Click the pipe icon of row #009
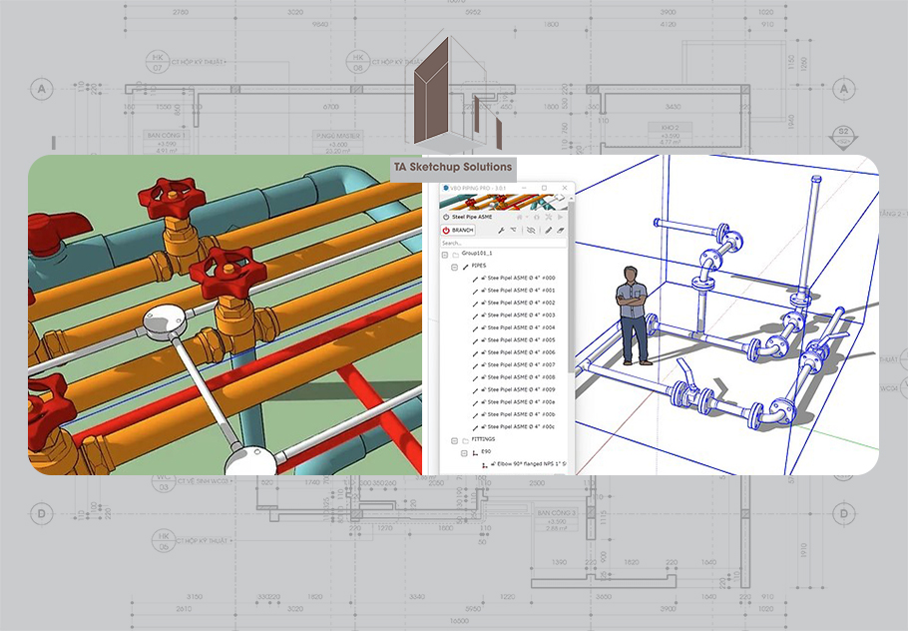The width and height of the screenshot is (908, 631). 475,390
